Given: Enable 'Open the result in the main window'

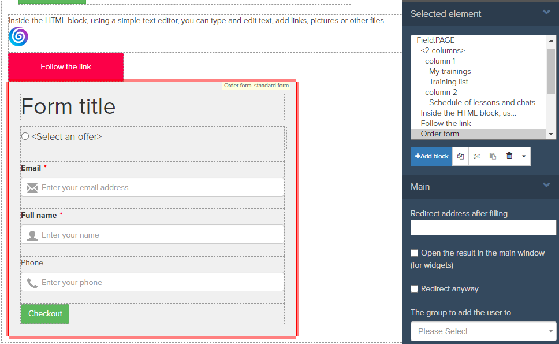Looking at the screenshot, I should pyautogui.click(x=414, y=253).
